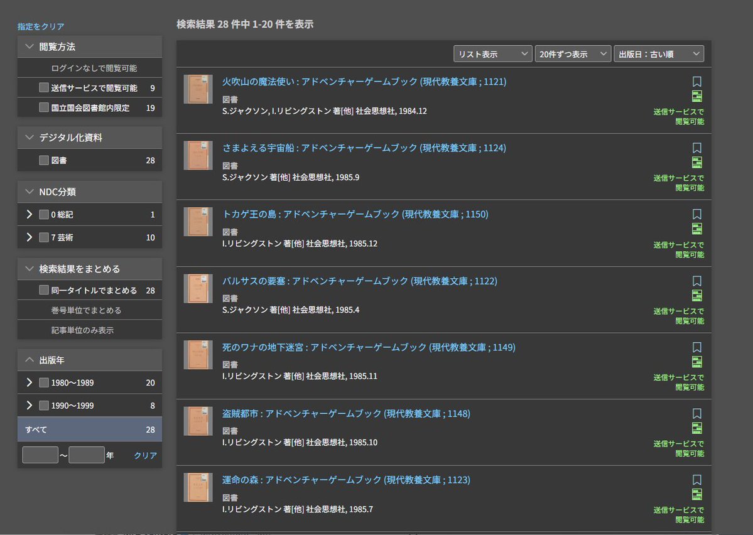The image size is (753, 535).
Task: Click the starting year input field
Action: click(x=40, y=454)
